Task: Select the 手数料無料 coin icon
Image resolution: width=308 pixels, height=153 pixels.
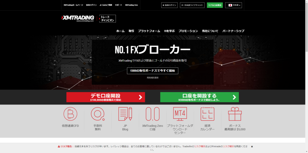Action: tap(98, 114)
